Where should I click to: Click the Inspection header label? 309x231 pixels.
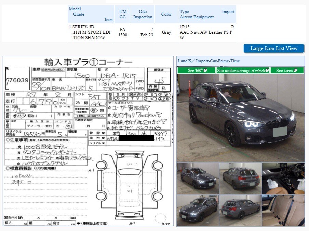click(143, 17)
